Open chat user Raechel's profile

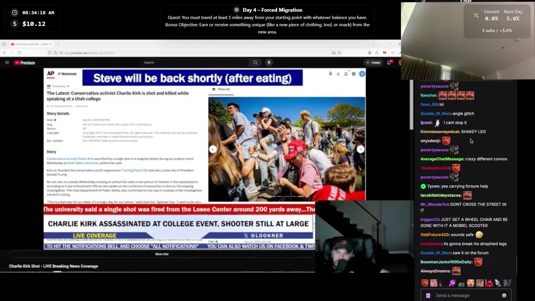428,95
